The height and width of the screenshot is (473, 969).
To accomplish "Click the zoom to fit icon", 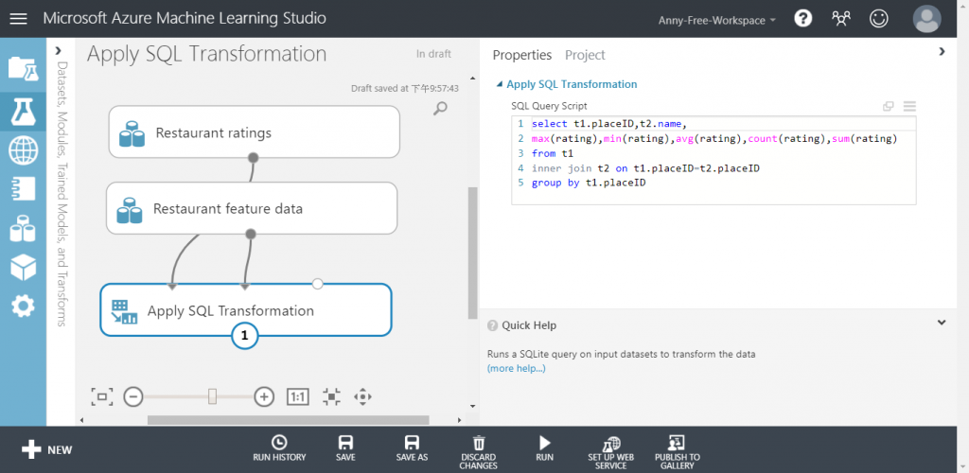I will click(x=102, y=396).
